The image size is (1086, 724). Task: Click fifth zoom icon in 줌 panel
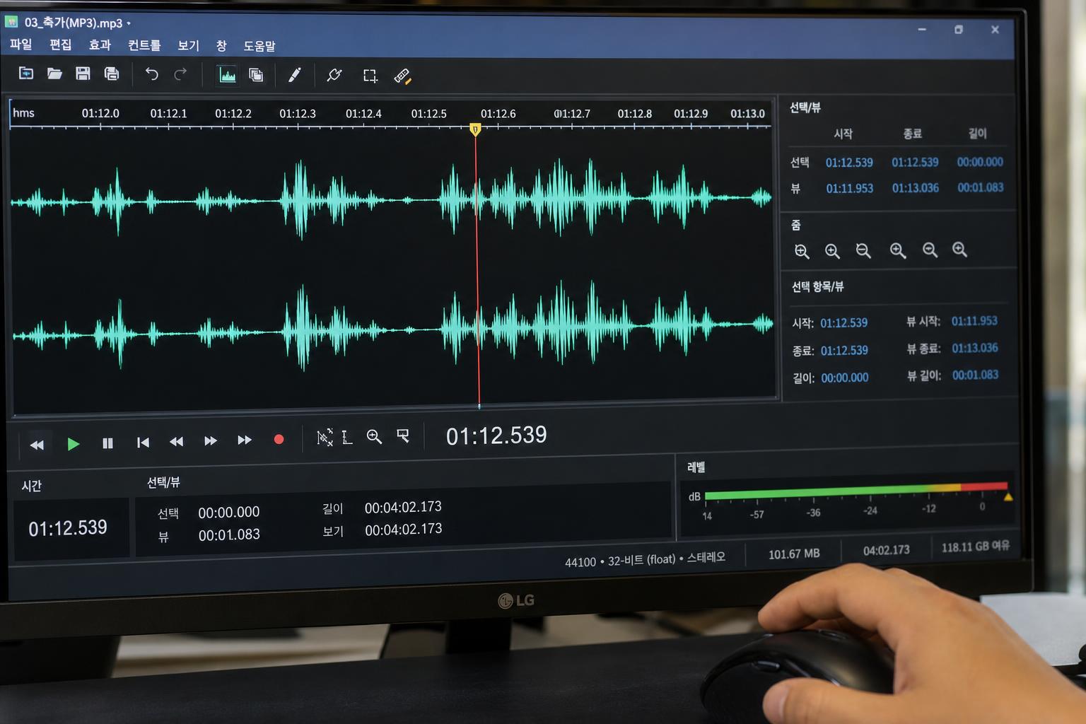(x=930, y=250)
